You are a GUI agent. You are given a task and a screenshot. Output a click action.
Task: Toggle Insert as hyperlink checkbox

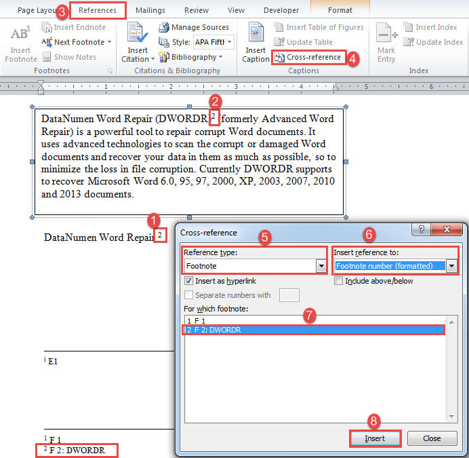pos(188,281)
